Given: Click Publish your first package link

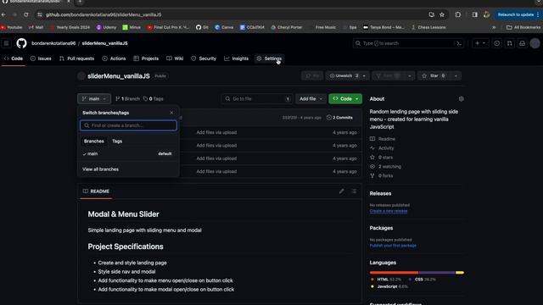Looking at the screenshot, I should click(393, 246).
